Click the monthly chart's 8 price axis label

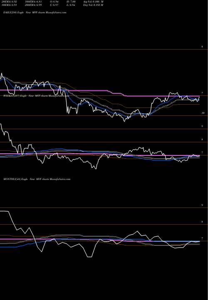click(x=202, y=222)
